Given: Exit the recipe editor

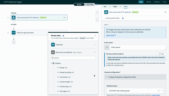Looking at the screenshot, I should pyautogui.click(x=164, y=2).
